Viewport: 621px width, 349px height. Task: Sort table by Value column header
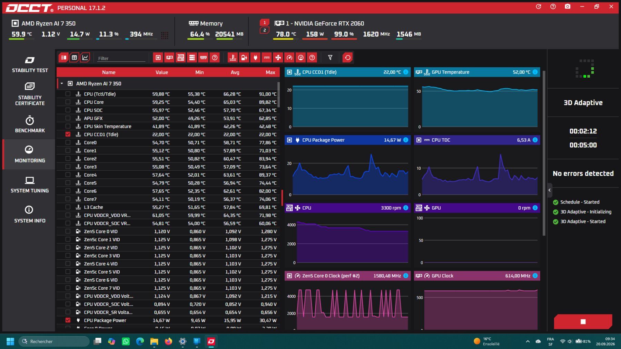(x=161, y=72)
